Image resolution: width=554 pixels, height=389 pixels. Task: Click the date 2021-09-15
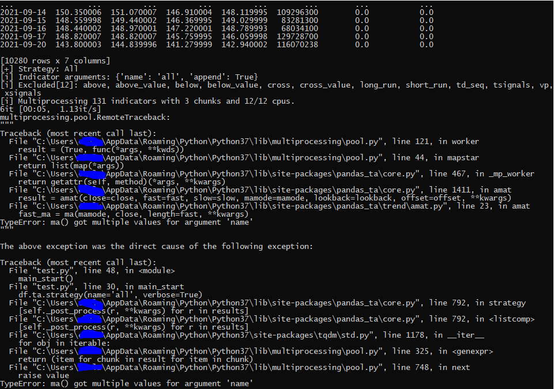click(23, 21)
